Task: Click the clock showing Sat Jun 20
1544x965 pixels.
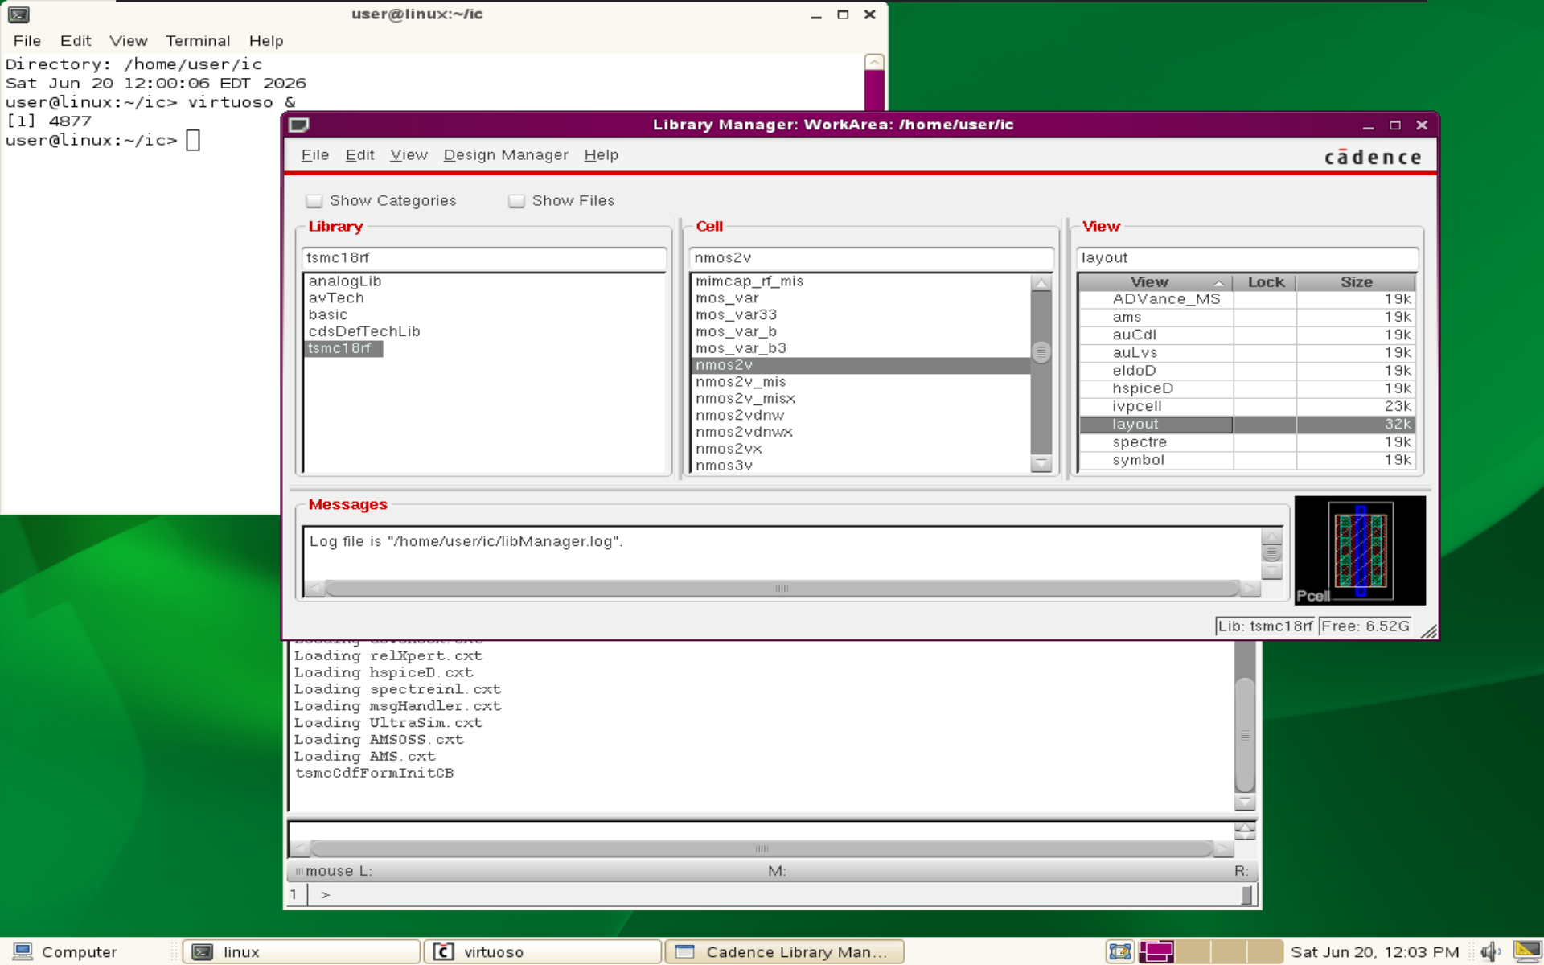Action: coord(1374,951)
